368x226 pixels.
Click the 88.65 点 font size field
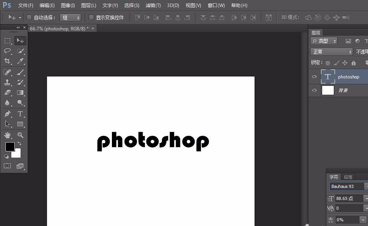click(x=350, y=198)
